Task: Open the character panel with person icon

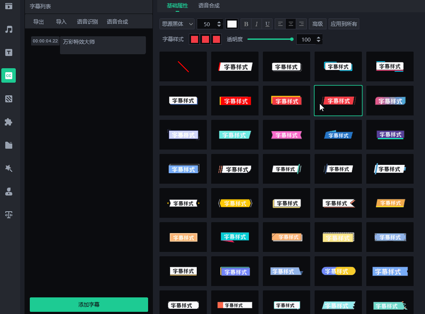Action: point(9,191)
